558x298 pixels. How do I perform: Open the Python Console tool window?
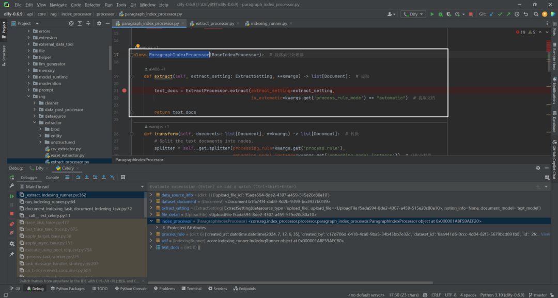pyautogui.click(x=130, y=289)
